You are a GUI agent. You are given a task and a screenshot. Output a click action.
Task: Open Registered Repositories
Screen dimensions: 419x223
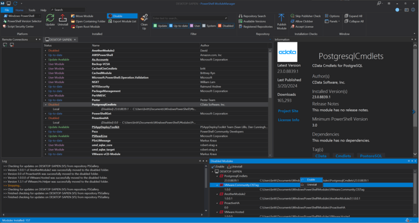[x=256, y=27]
